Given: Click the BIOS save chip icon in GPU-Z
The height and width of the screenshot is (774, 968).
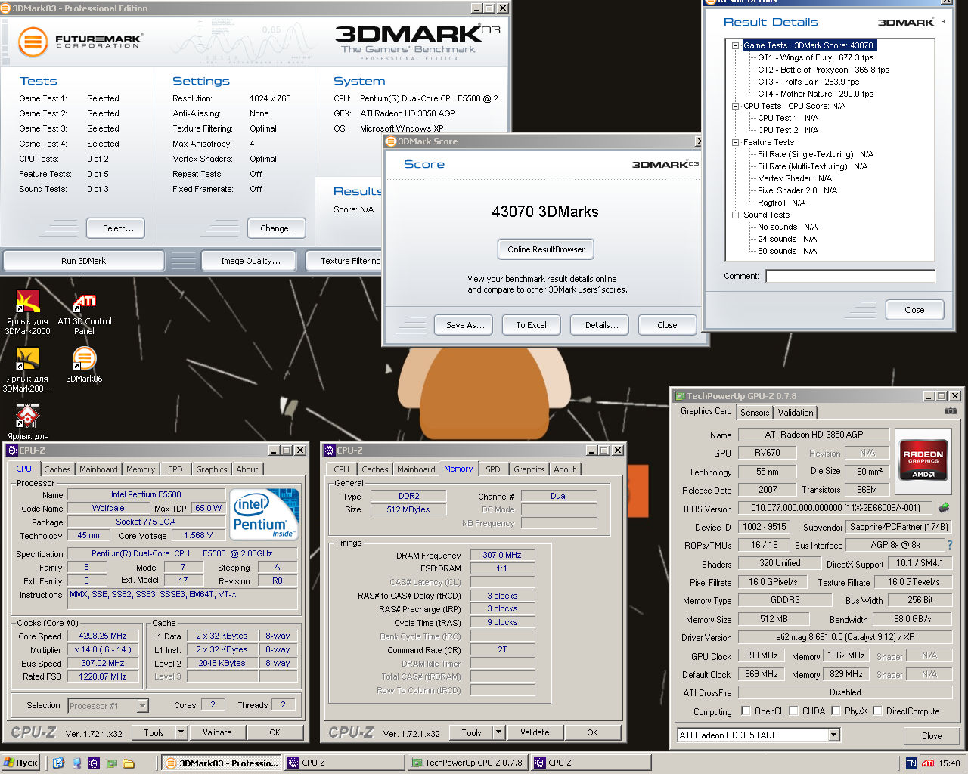Looking at the screenshot, I should pyautogui.click(x=944, y=508).
